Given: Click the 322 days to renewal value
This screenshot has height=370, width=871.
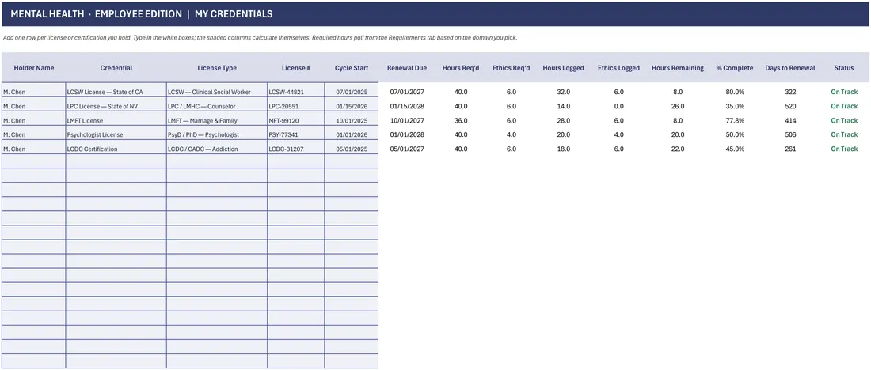Looking at the screenshot, I should pyautogui.click(x=790, y=92).
